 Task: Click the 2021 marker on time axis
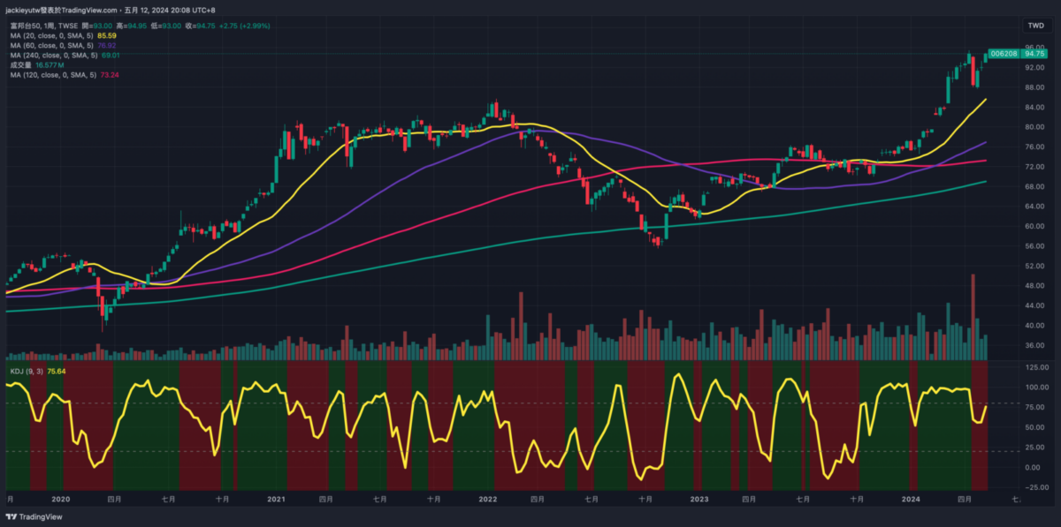(x=276, y=499)
